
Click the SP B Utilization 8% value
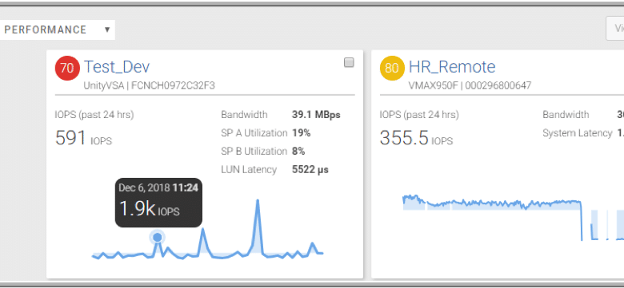point(298,151)
